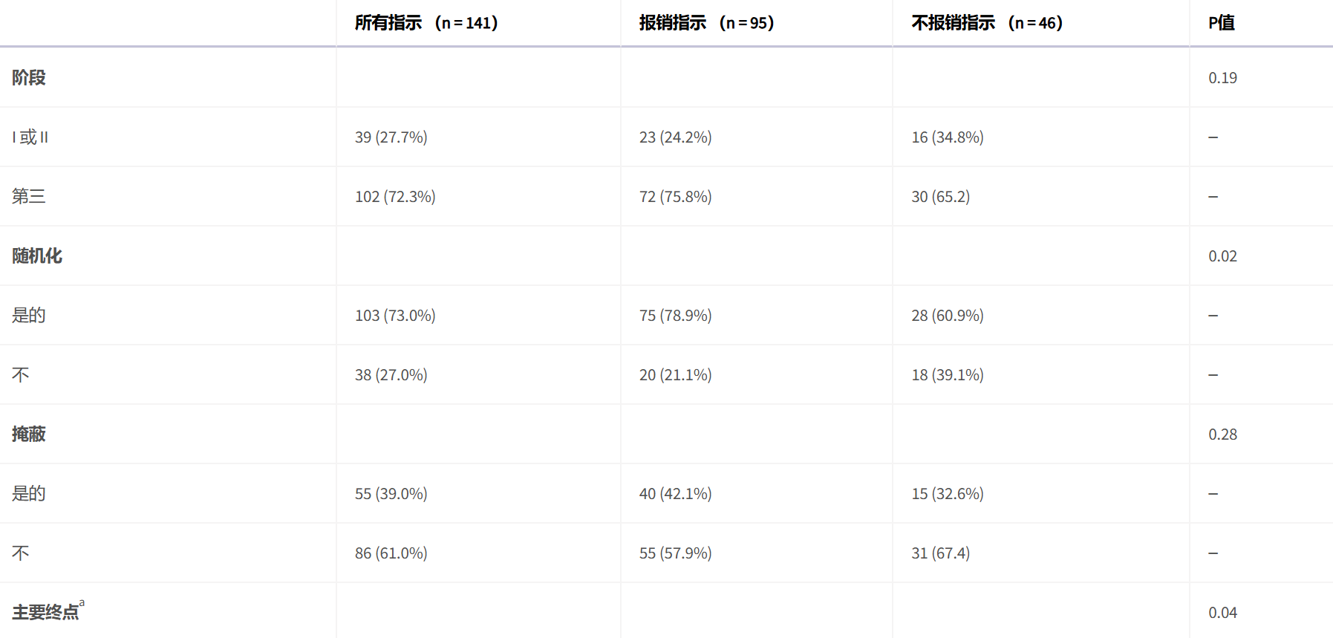
Task: Click the P value 0.04 cell
Action: pos(1222,613)
